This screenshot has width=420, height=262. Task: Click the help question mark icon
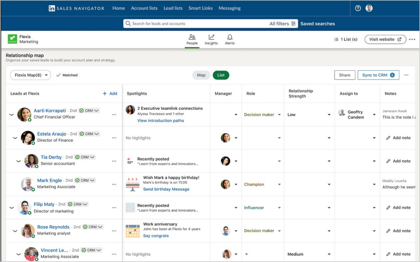click(358, 8)
